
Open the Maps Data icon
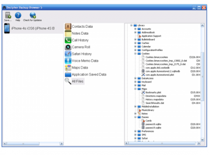pyautogui.click(x=68, y=67)
